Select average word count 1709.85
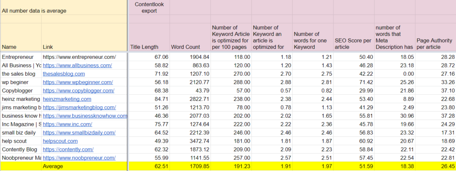Screen dimensions: 456x171 190,167
